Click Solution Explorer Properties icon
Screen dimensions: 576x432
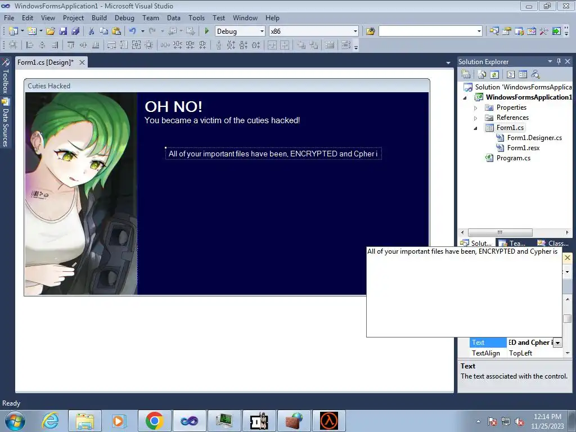(x=466, y=74)
